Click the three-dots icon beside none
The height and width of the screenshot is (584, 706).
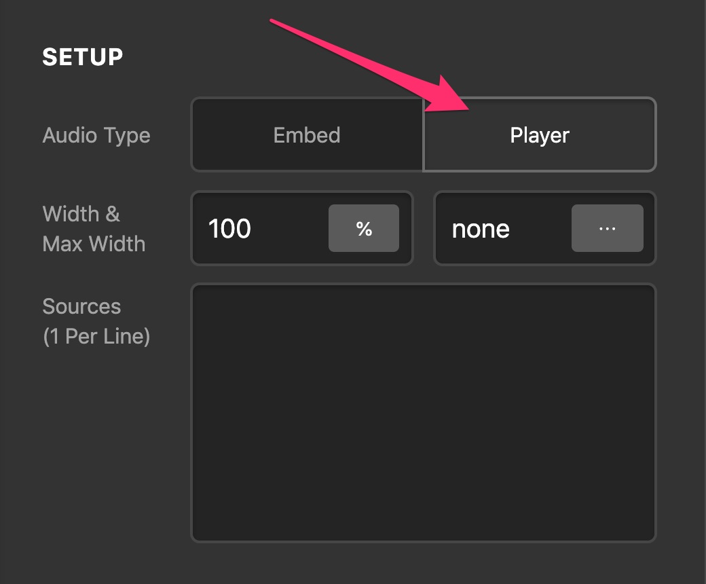pyautogui.click(x=608, y=229)
